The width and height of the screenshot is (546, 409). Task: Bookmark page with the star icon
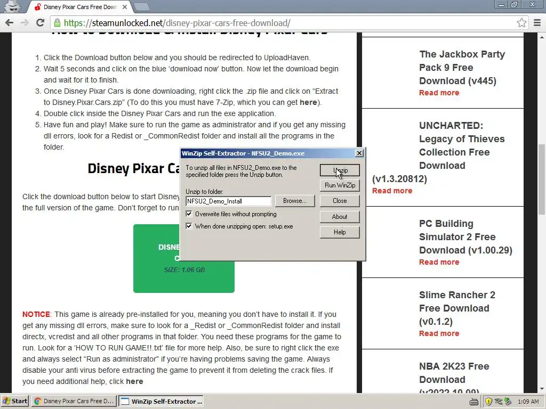(x=521, y=23)
